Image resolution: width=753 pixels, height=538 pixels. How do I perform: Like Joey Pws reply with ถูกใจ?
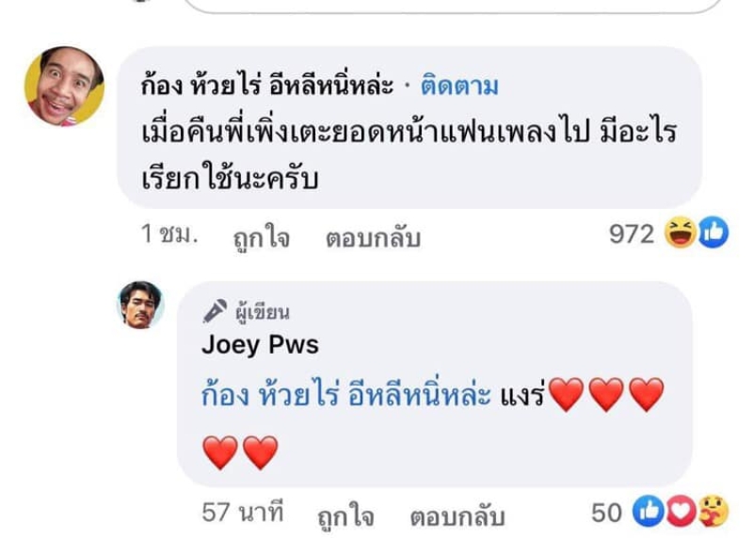345,516
